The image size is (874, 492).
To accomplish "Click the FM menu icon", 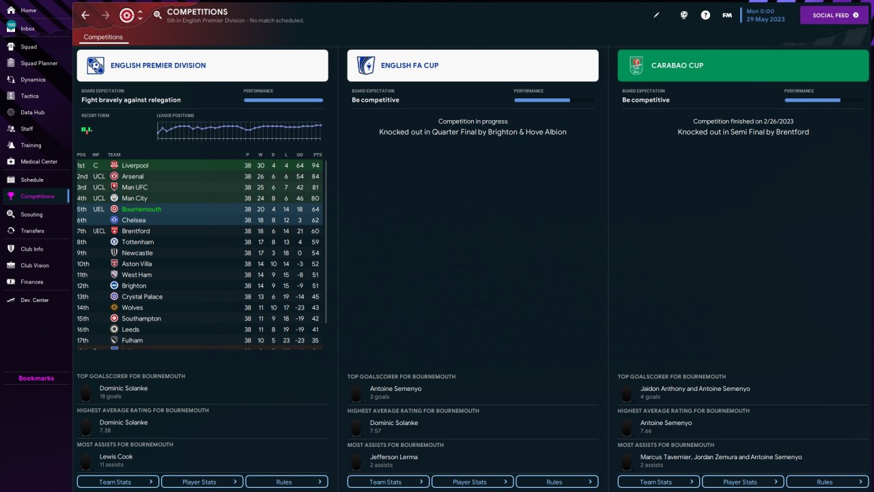I will [x=727, y=15].
